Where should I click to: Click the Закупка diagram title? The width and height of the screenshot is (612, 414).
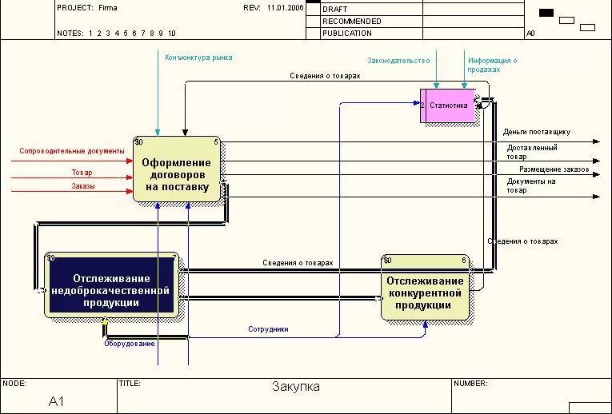point(296,386)
